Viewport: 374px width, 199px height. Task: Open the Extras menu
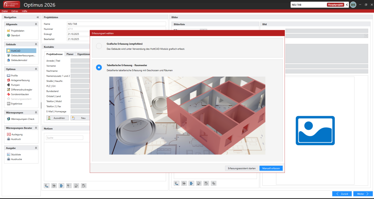[x=15, y=11]
